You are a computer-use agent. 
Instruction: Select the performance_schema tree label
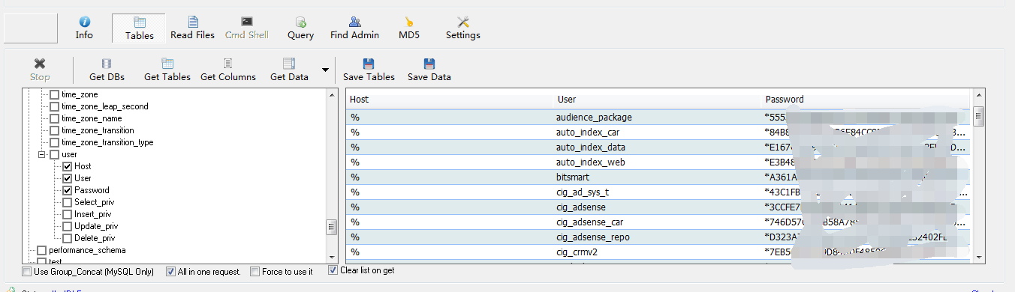click(88, 250)
